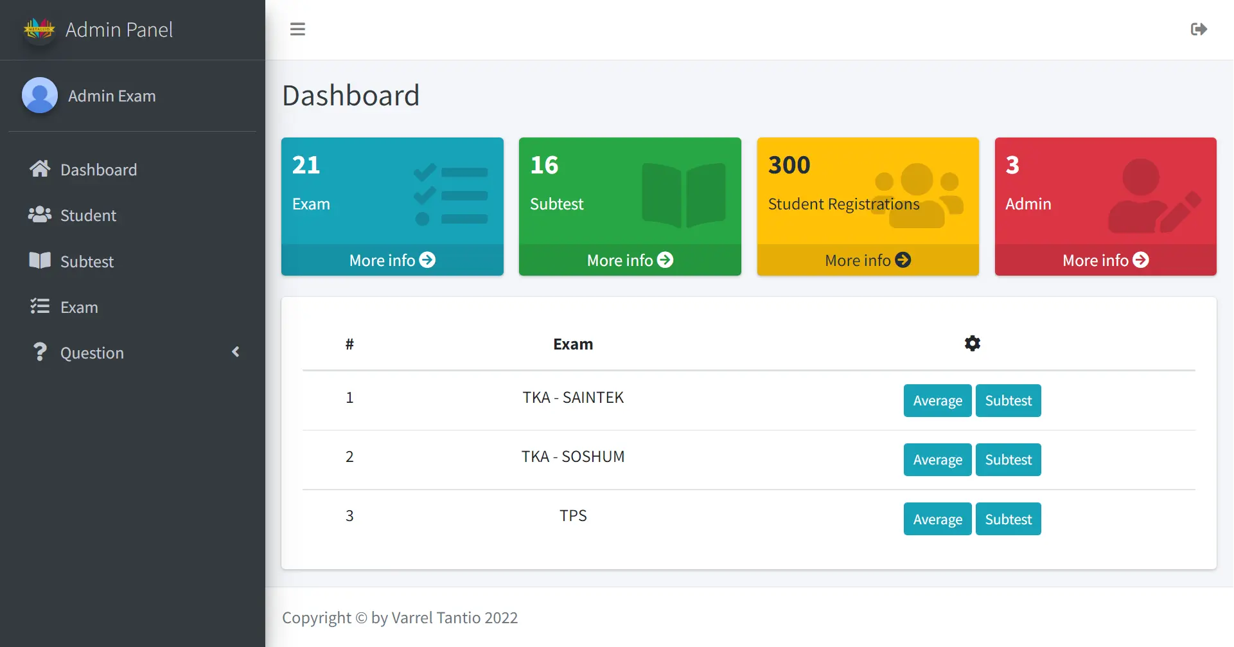Click Subtest button for TKA - SOSHUM
The width and height of the screenshot is (1234, 647).
coord(1008,460)
